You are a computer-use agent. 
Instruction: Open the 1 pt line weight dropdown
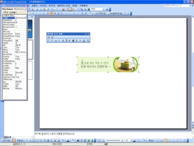(131, 141)
